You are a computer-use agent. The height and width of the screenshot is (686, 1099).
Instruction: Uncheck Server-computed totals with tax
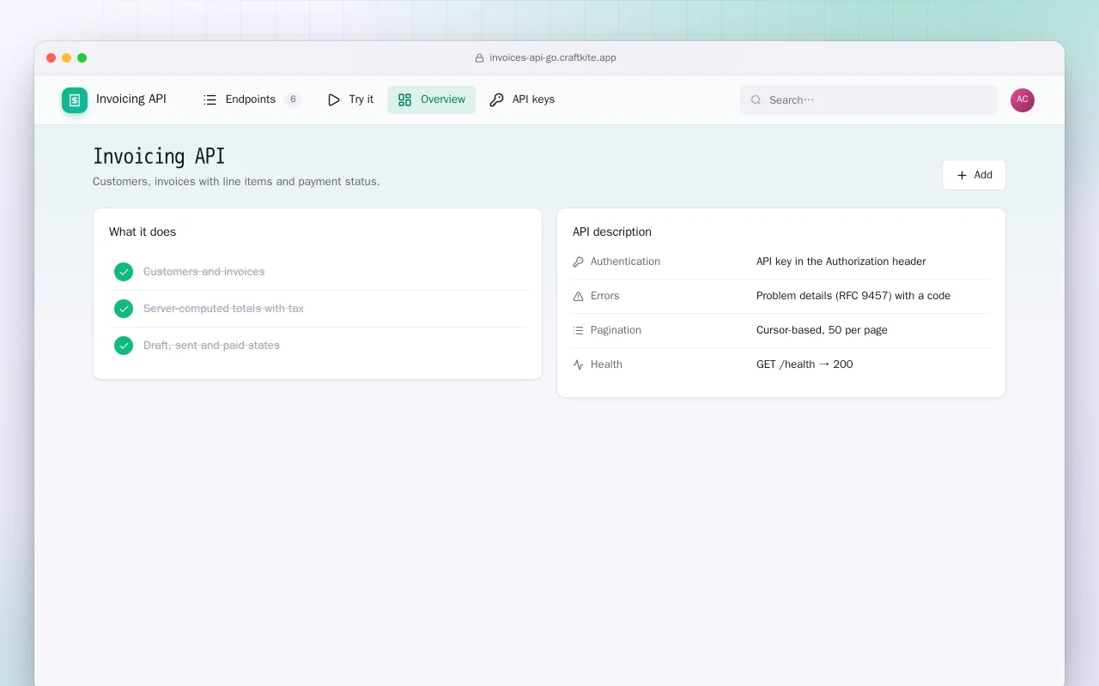click(124, 309)
